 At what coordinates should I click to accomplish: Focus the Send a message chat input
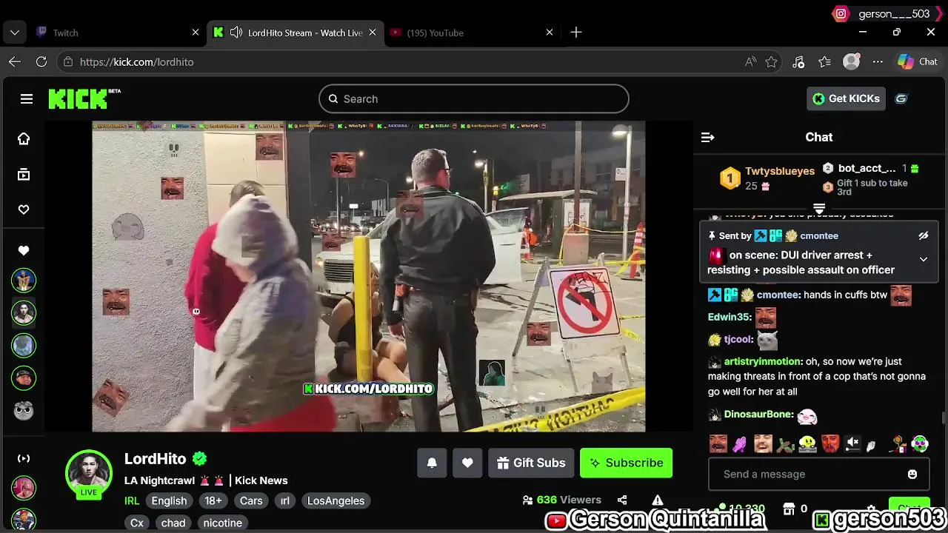[809, 474]
